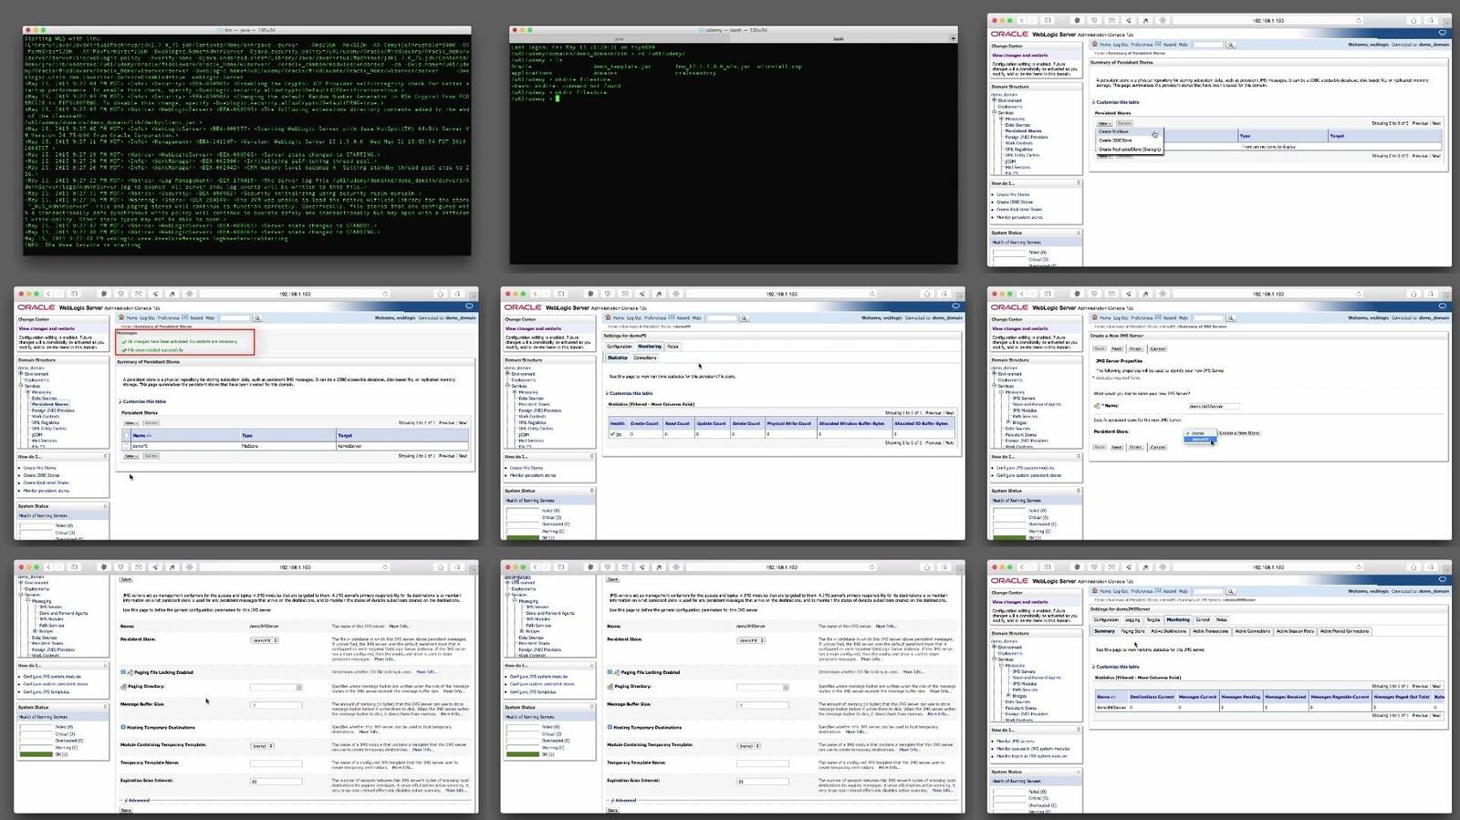Click Safari sidebar icon in Create FileStore menu window
The image size is (1460, 820).
[1048, 20]
